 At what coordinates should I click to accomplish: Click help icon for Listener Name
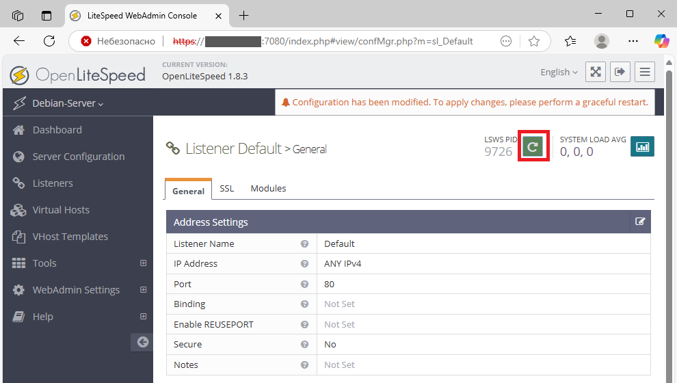pyautogui.click(x=304, y=244)
